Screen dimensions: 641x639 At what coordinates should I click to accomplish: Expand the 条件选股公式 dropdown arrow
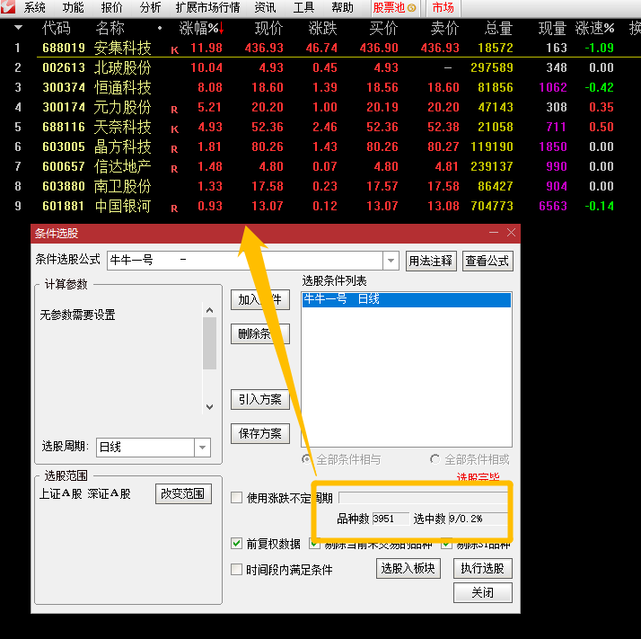(391, 261)
